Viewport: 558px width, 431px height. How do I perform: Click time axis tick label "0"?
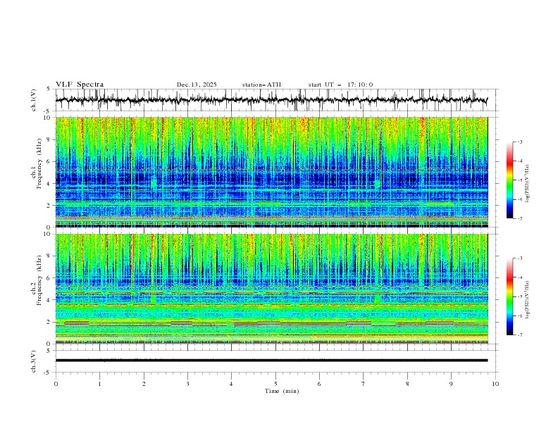click(56, 384)
